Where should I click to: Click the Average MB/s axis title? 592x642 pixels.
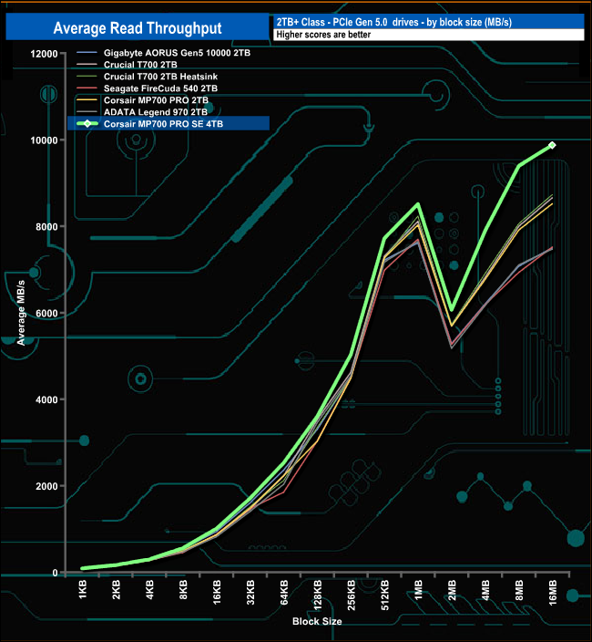(21, 313)
